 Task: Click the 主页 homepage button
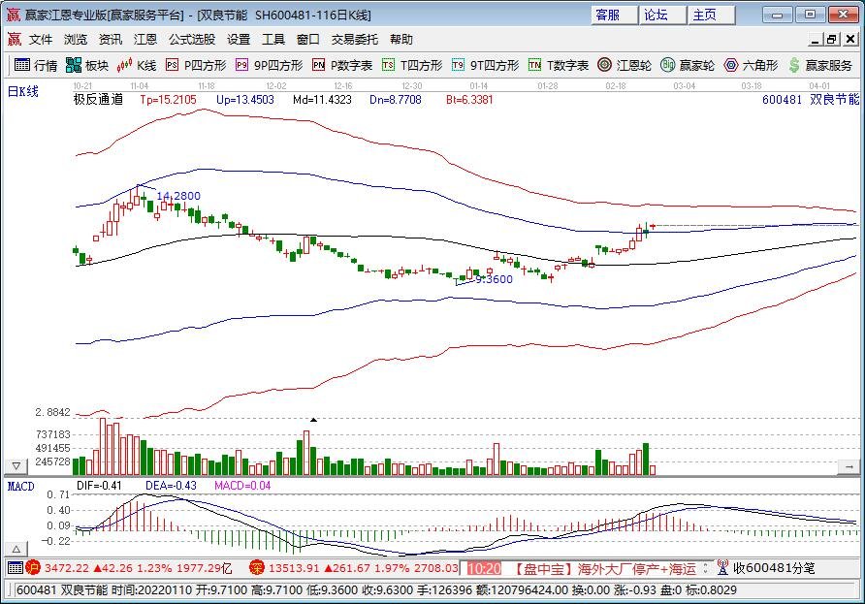[712, 15]
